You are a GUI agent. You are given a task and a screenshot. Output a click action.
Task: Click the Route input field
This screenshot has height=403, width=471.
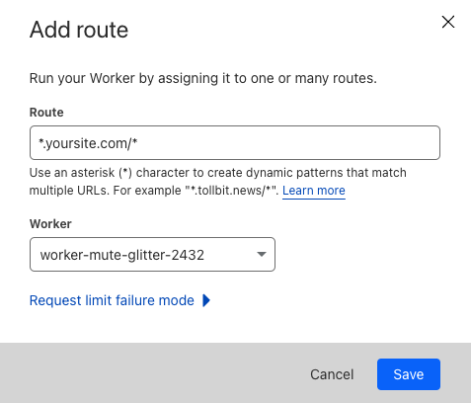pos(235,142)
